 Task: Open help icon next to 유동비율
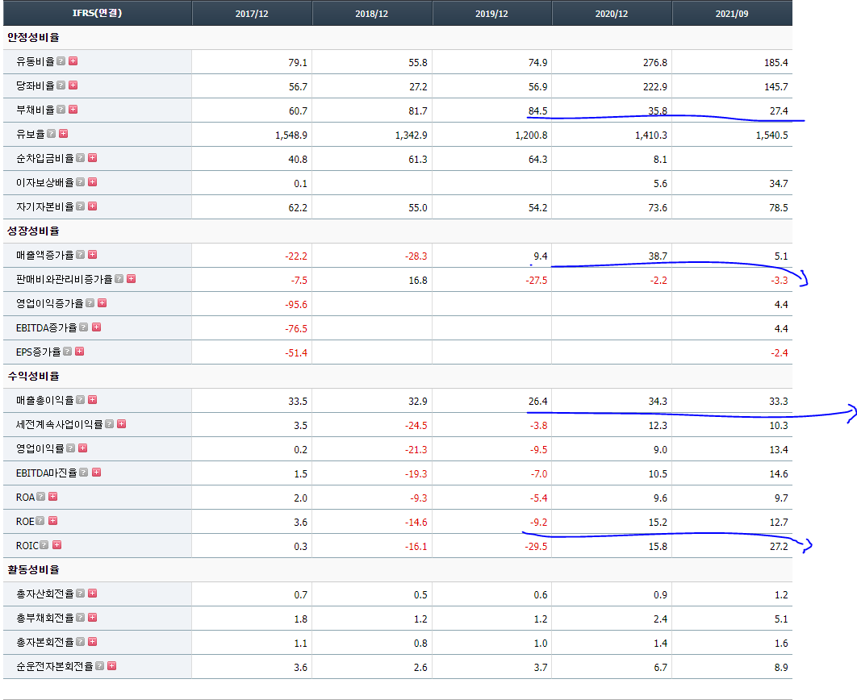[x=61, y=61]
